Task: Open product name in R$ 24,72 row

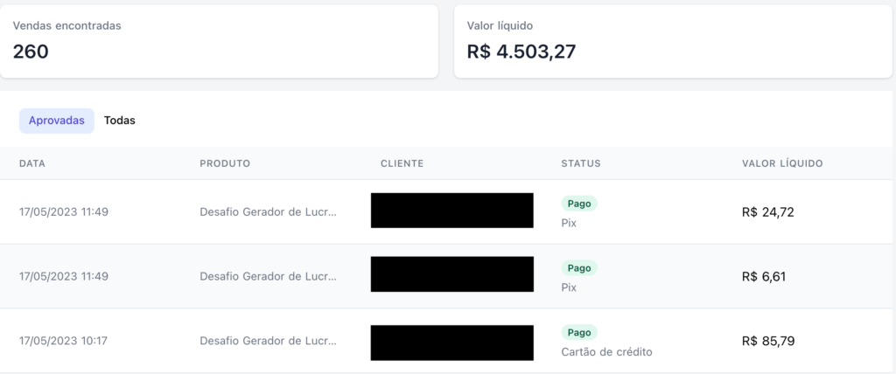Action: coord(269,212)
